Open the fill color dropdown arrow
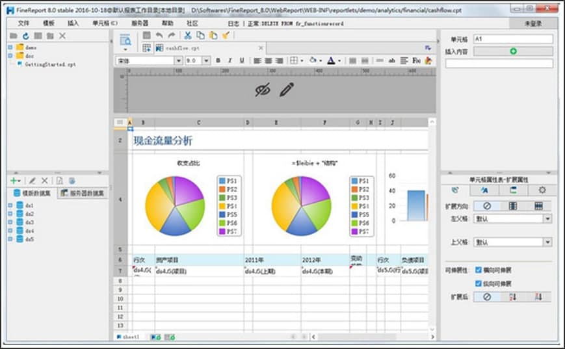565x349 pixels. 321,61
